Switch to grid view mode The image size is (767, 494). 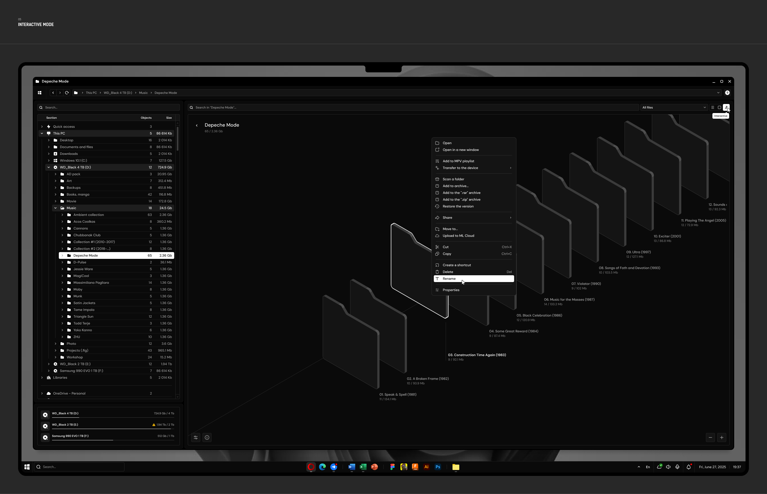click(x=719, y=107)
